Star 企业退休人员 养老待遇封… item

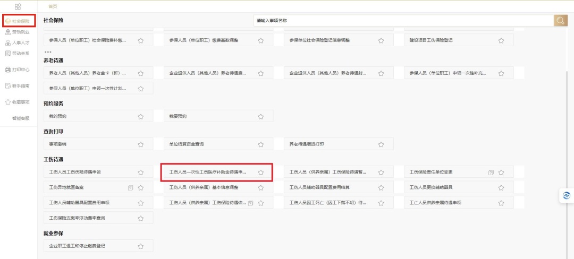pos(381,73)
